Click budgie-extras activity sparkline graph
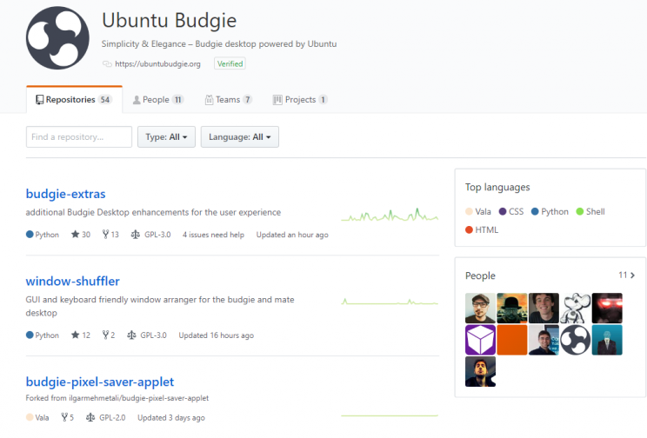This screenshot has height=438, width=647. pos(390,215)
